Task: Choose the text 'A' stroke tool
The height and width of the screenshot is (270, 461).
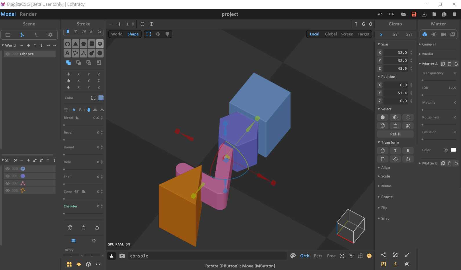Action: pos(67,53)
